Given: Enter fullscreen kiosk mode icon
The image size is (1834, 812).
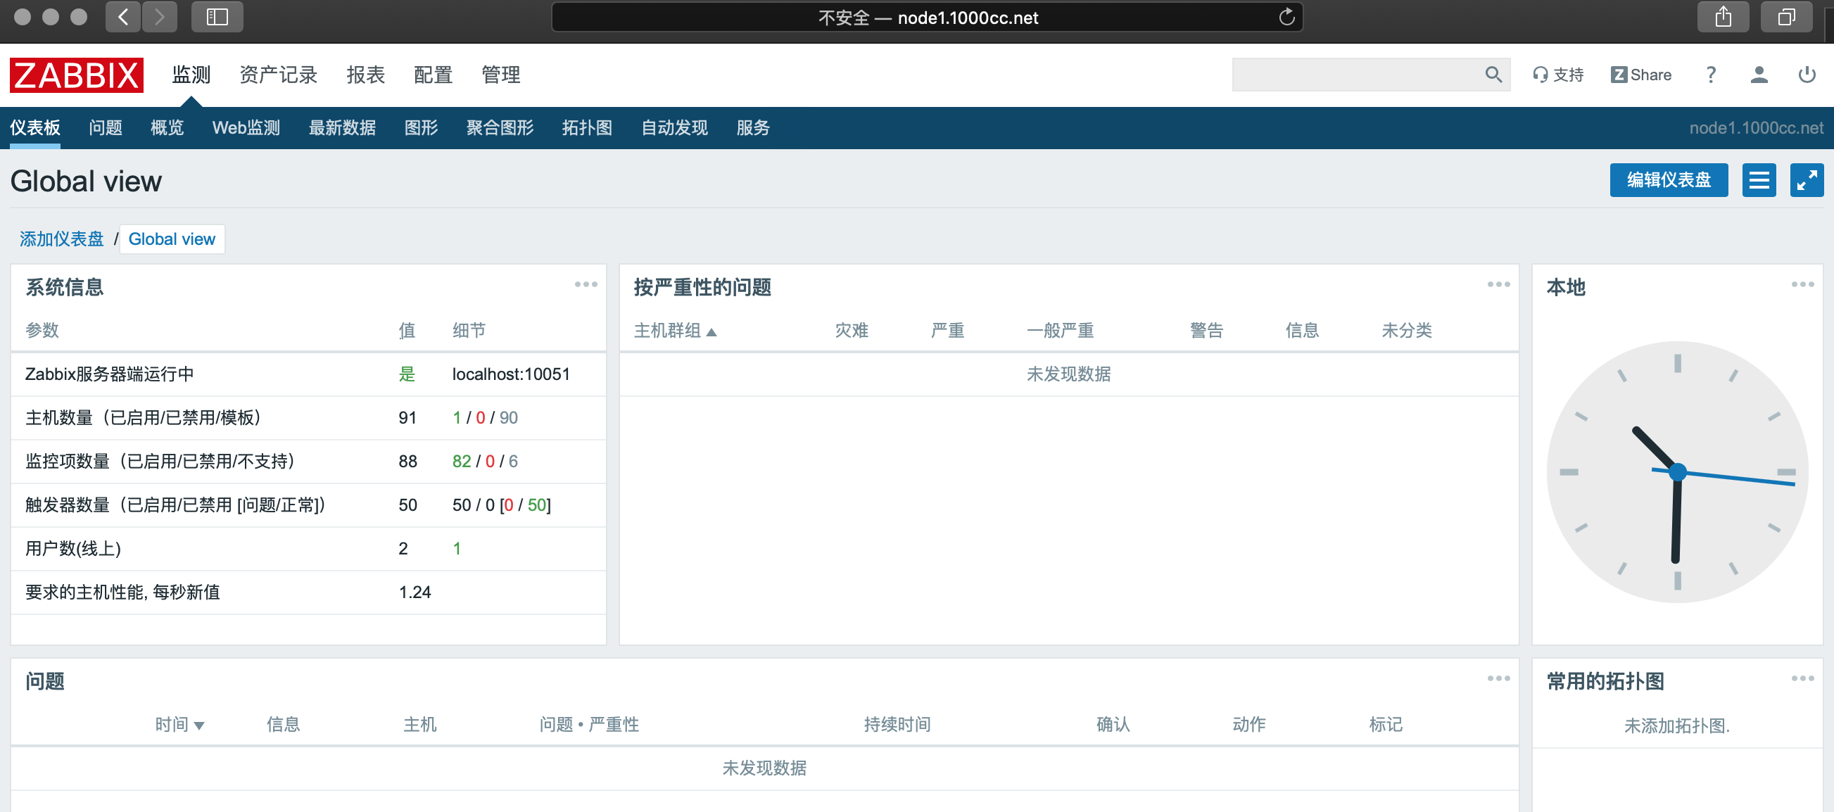Looking at the screenshot, I should pos(1807,180).
